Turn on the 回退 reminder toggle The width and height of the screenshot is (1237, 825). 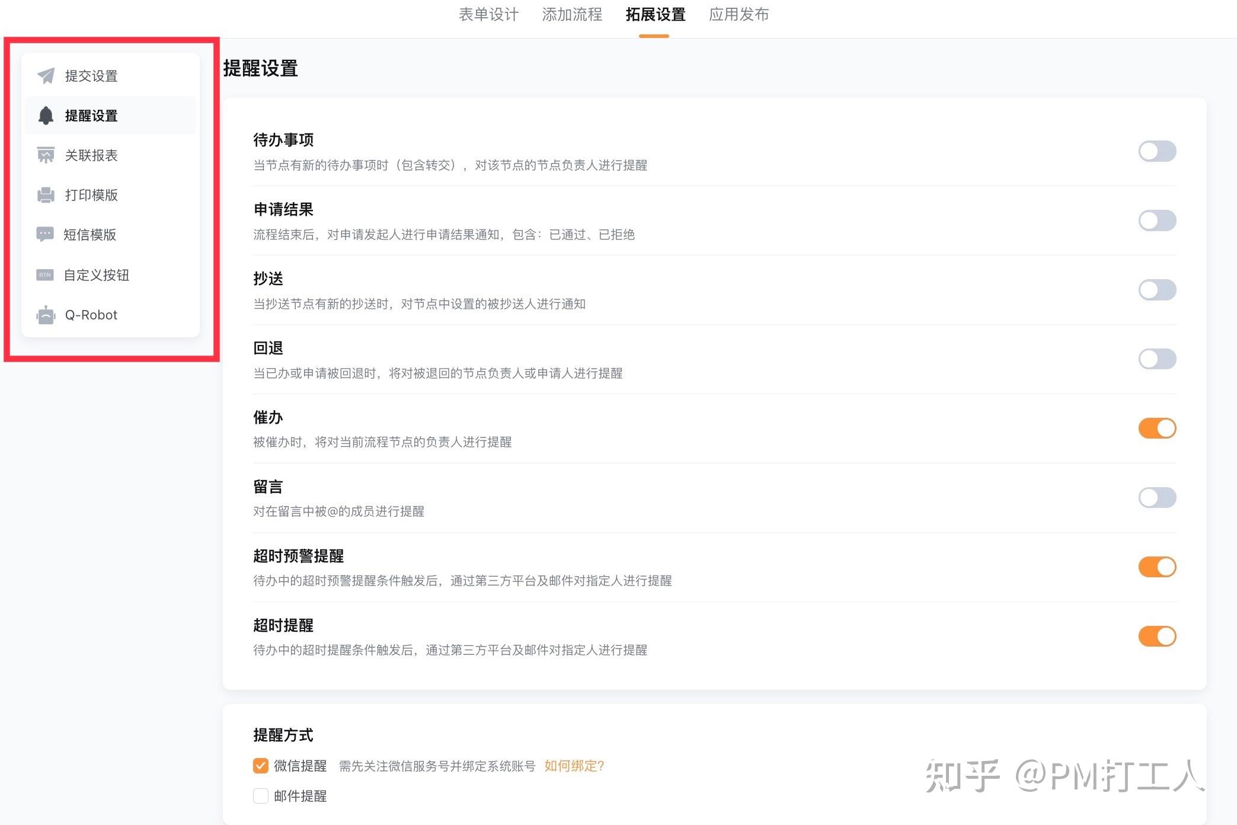(1157, 359)
